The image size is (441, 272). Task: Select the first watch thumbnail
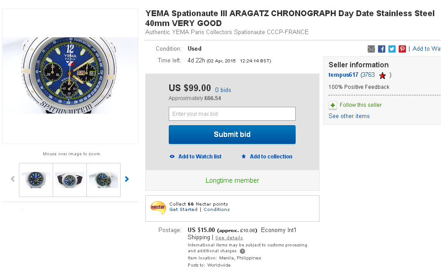tap(36, 180)
